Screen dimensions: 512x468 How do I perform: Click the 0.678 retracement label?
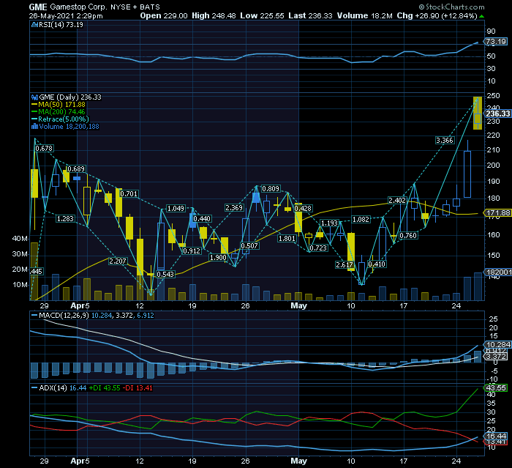pyautogui.click(x=44, y=148)
